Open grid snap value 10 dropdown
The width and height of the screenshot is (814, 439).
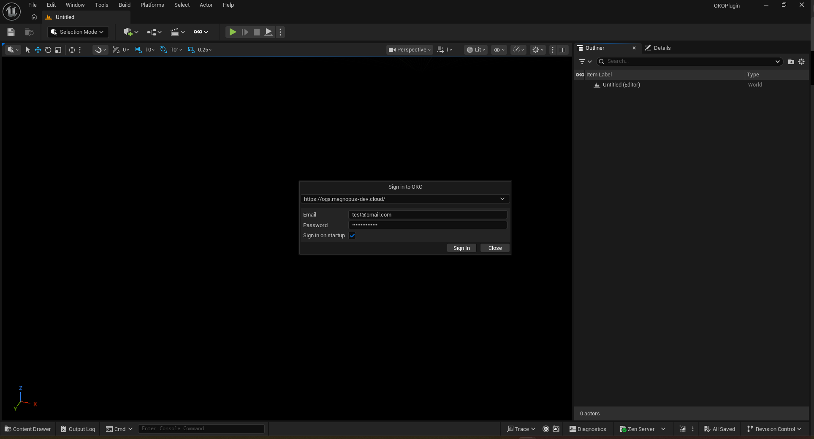tap(150, 50)
